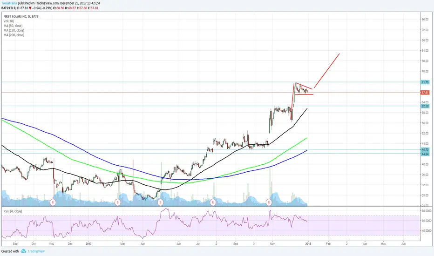Click the red 67.81 current price label

click(425, 93)
